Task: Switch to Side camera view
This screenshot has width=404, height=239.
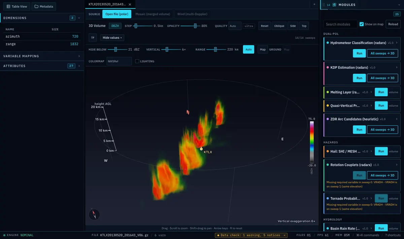Action: (x=293, y=26)
